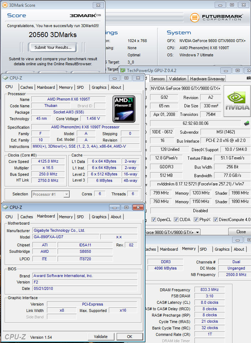Screen dimensions: 251x343
Task: Click the BIOS date 05/21/2010 field
Action: pos(85,288)
